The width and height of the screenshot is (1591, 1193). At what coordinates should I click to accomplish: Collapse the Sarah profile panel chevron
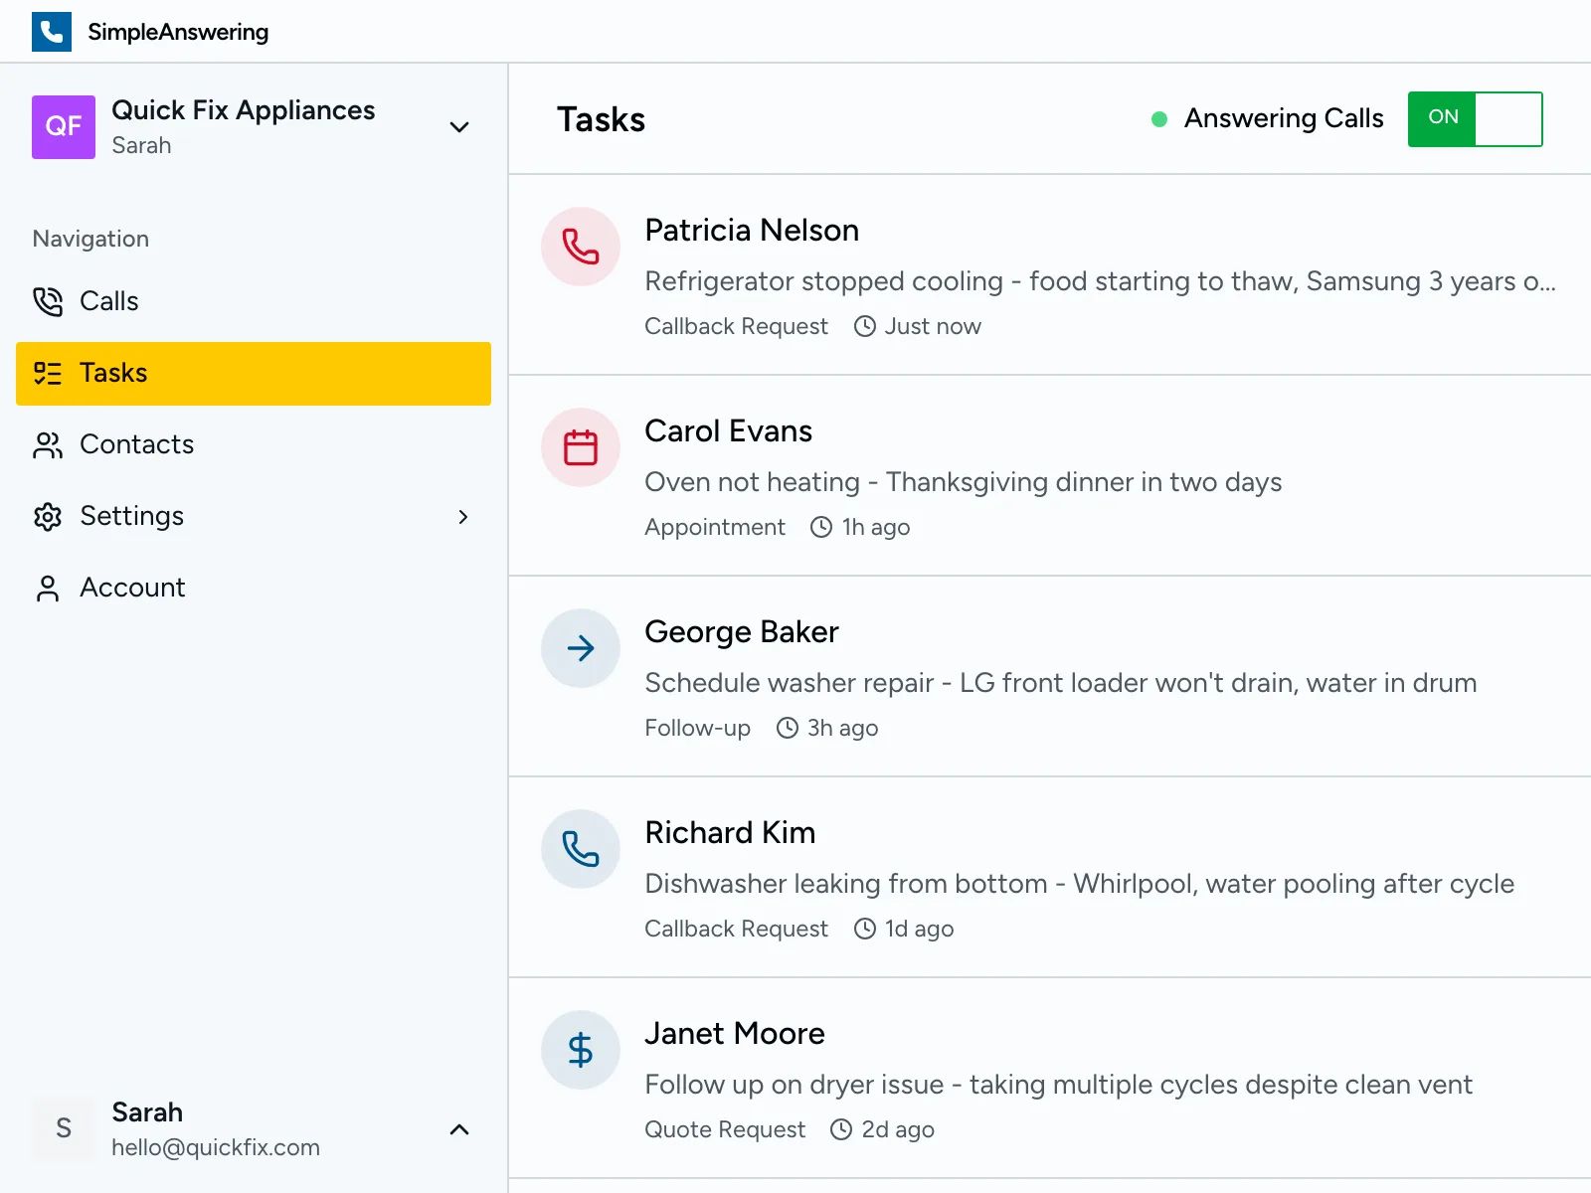click(458, 1129)
